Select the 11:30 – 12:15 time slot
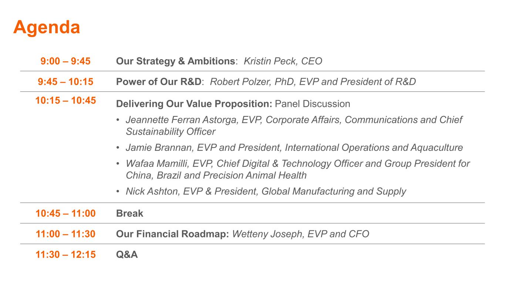This screenshot has height=284, width=505. point(65,255)
